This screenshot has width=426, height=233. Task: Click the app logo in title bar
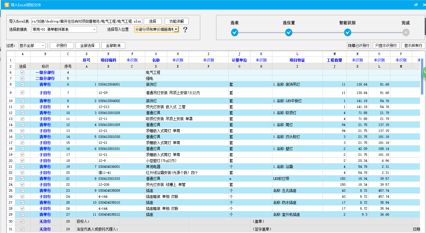[x=6, y=5]
